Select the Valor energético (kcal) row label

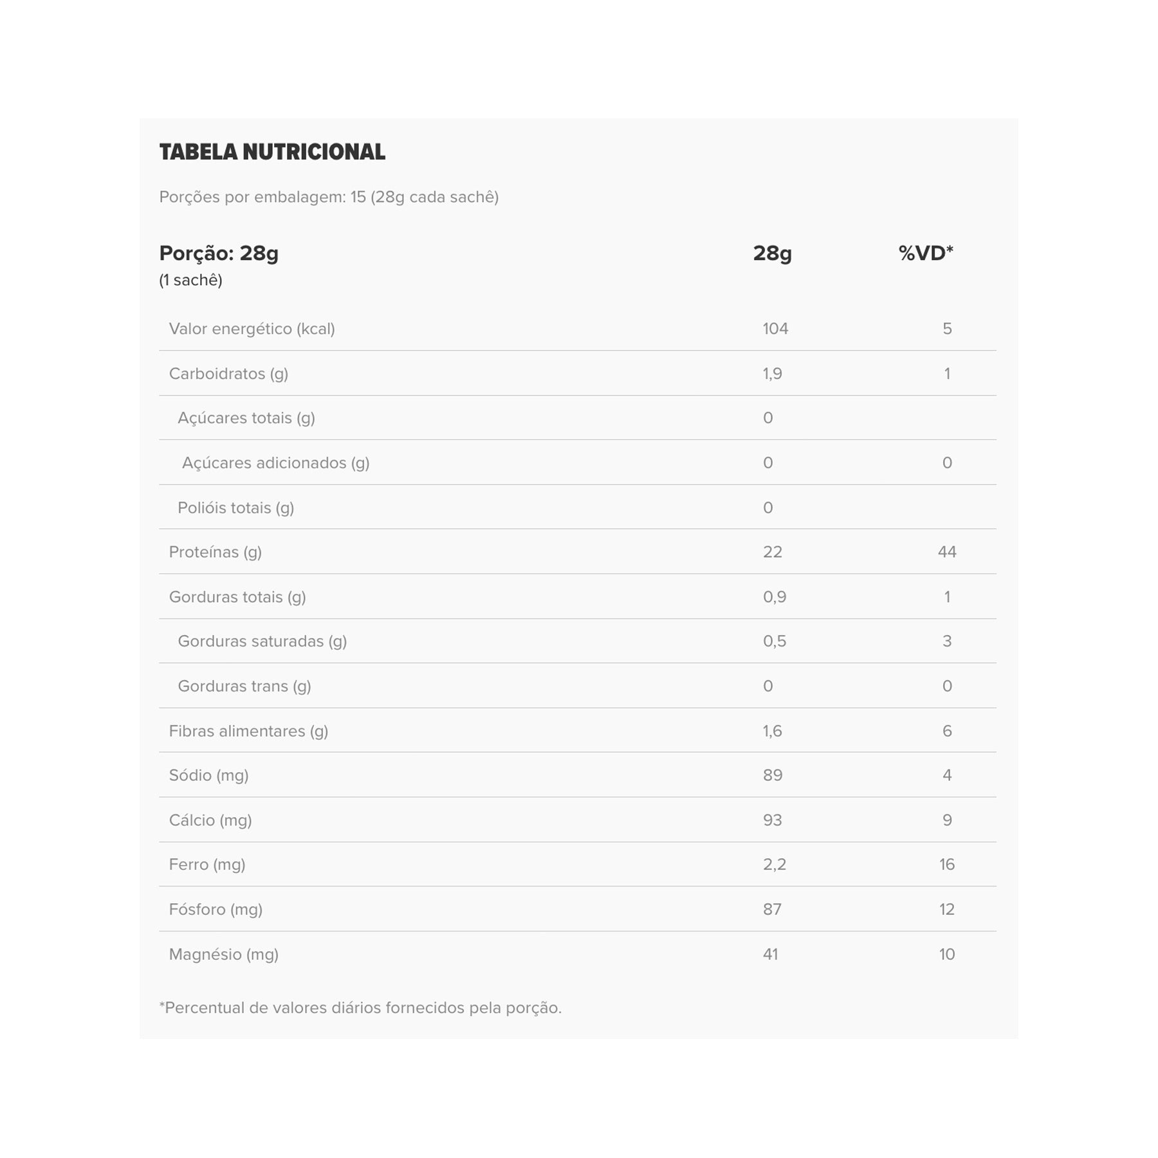pyautogui.click(x=252, y=329)
